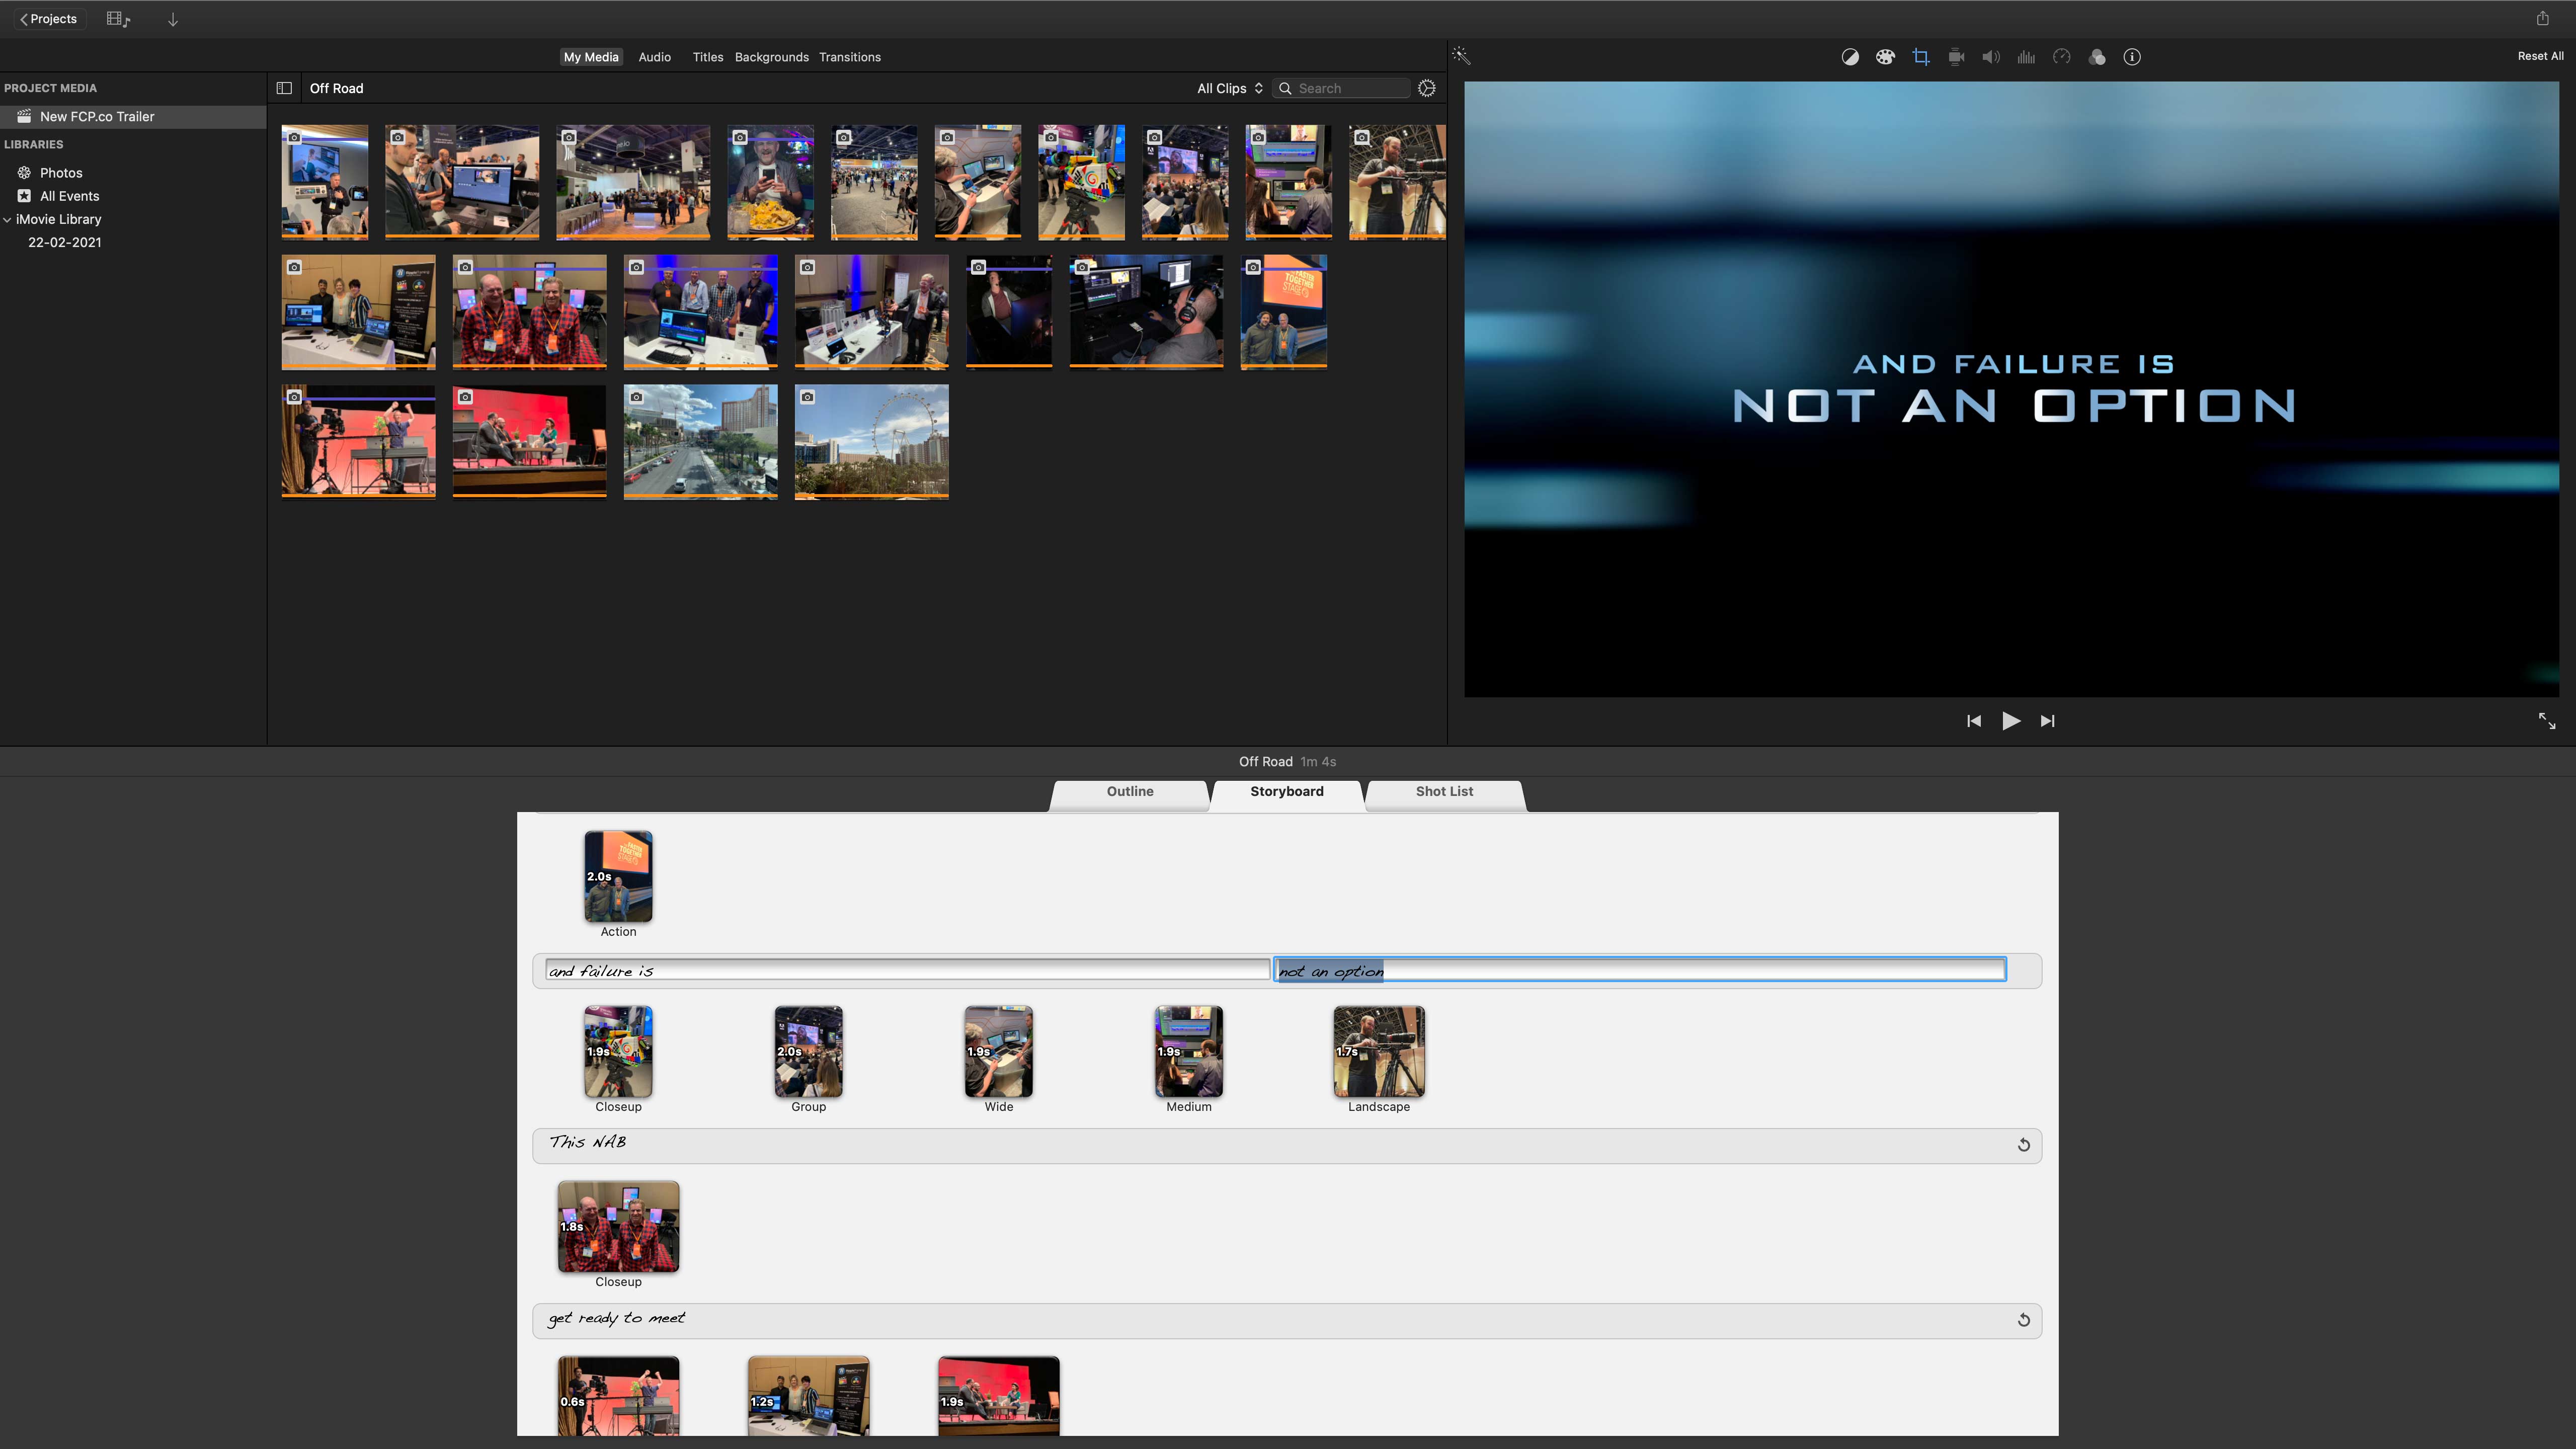Toggle the libraries sidebar visibility
This screenshot has width=2576, height=1449.
(284, 88)
